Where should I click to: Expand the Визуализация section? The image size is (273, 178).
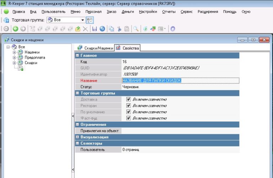[x=77, y=137]
